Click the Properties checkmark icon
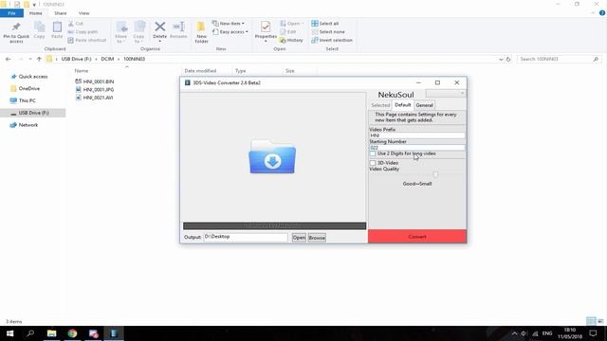 tap(266, 27)
